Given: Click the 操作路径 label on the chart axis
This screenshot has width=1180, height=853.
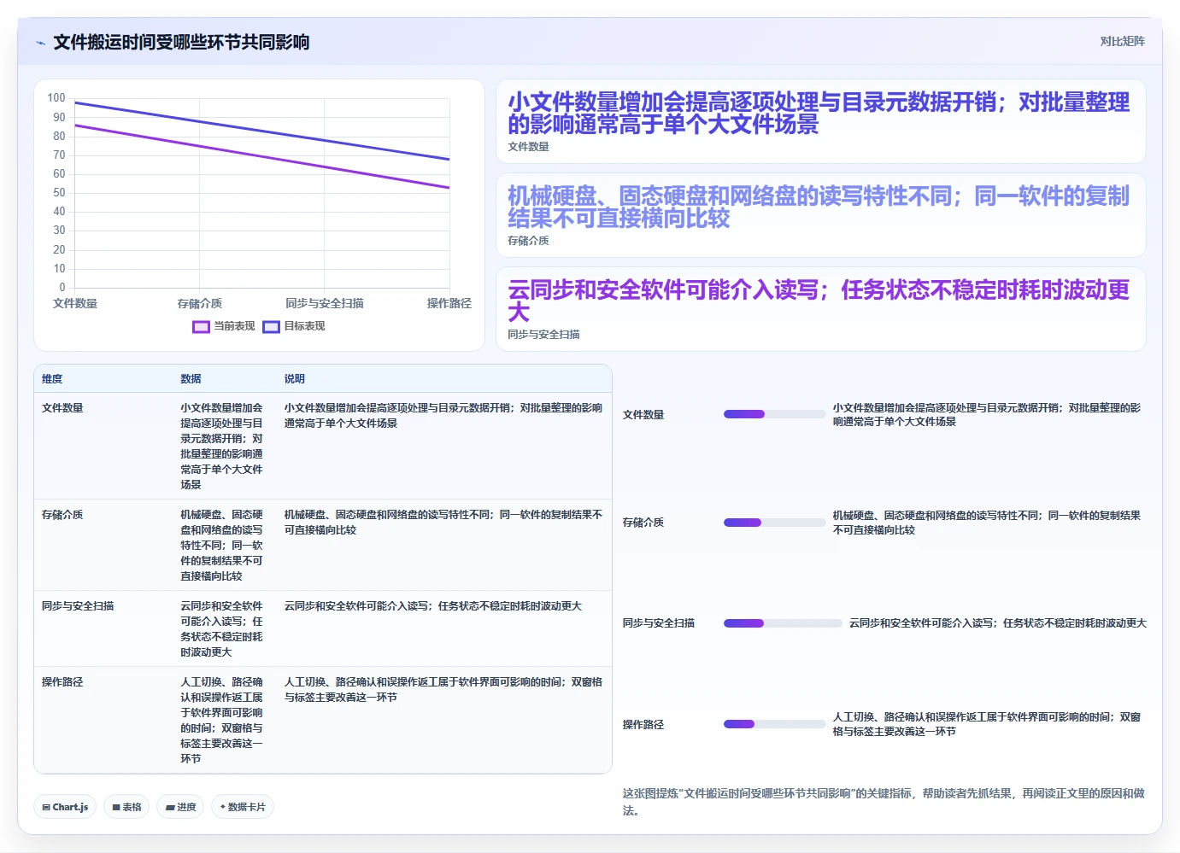Looking at the screenshot, I should (x=449, y=303).
